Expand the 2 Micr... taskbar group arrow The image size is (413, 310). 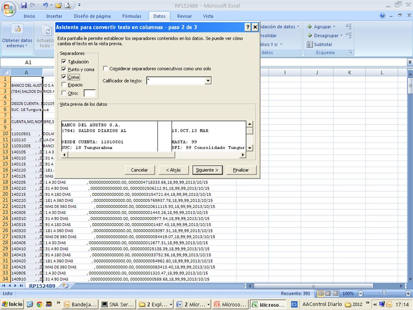(x=208, y=304)
